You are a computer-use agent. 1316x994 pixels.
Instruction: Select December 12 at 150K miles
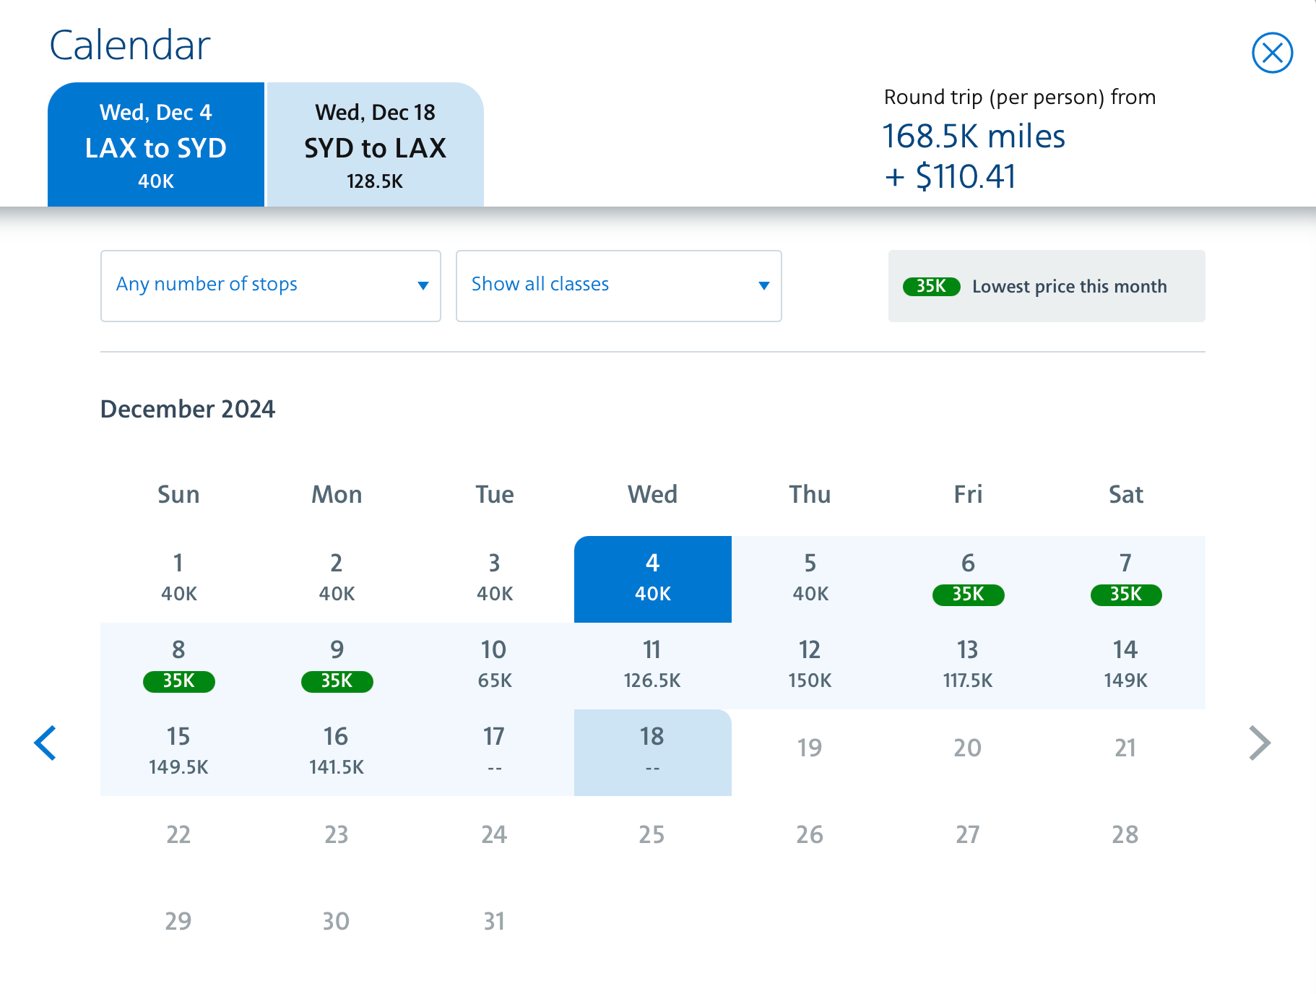pos(810,665)
